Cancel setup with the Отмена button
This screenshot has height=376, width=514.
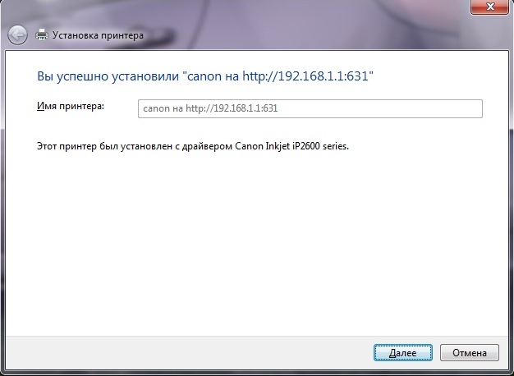click(470, 353)
